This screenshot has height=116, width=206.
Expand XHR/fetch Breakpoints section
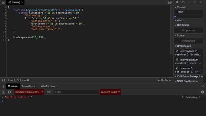point(188,77)
